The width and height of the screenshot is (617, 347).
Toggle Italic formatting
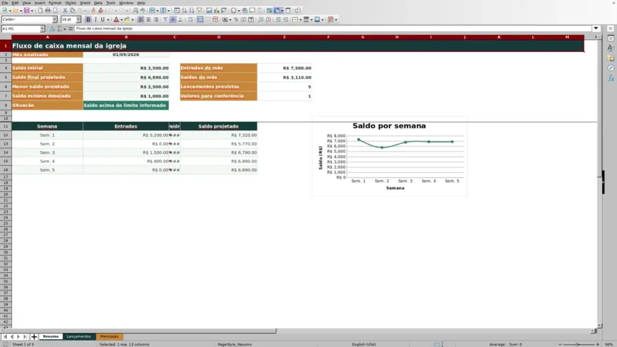click(x=95, y=20)
